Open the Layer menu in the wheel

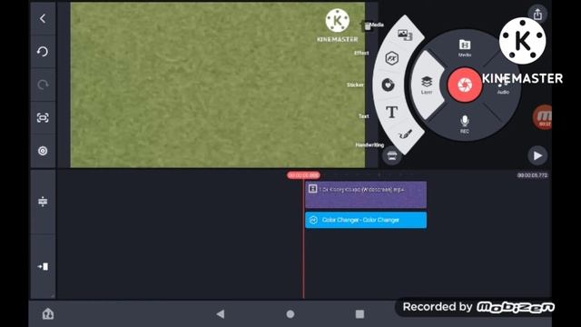(x=427, y=84)
